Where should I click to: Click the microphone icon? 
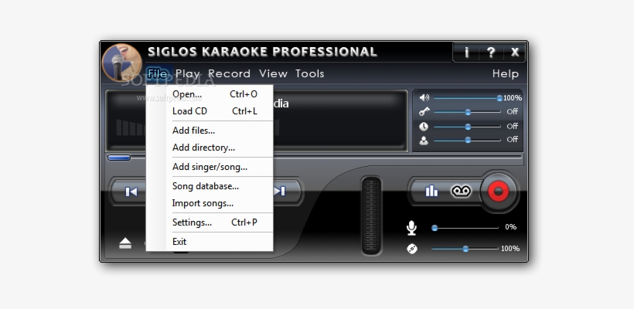pyautogui.click(x=411, y=228)
